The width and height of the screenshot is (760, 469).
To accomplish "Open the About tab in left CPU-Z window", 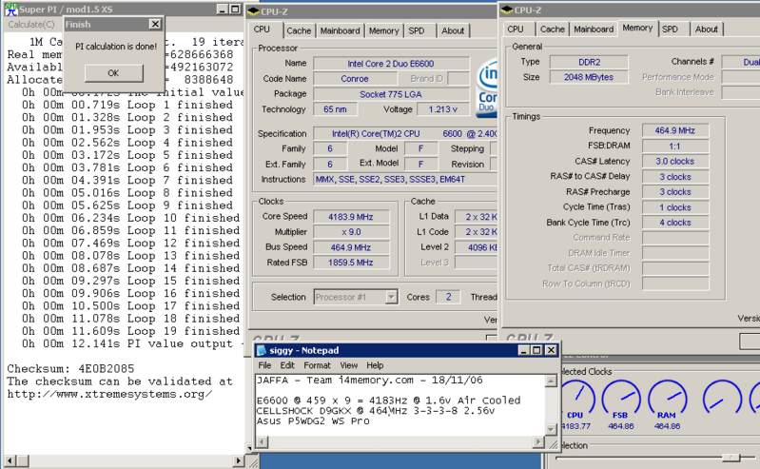I will click(x=453, y=30).
